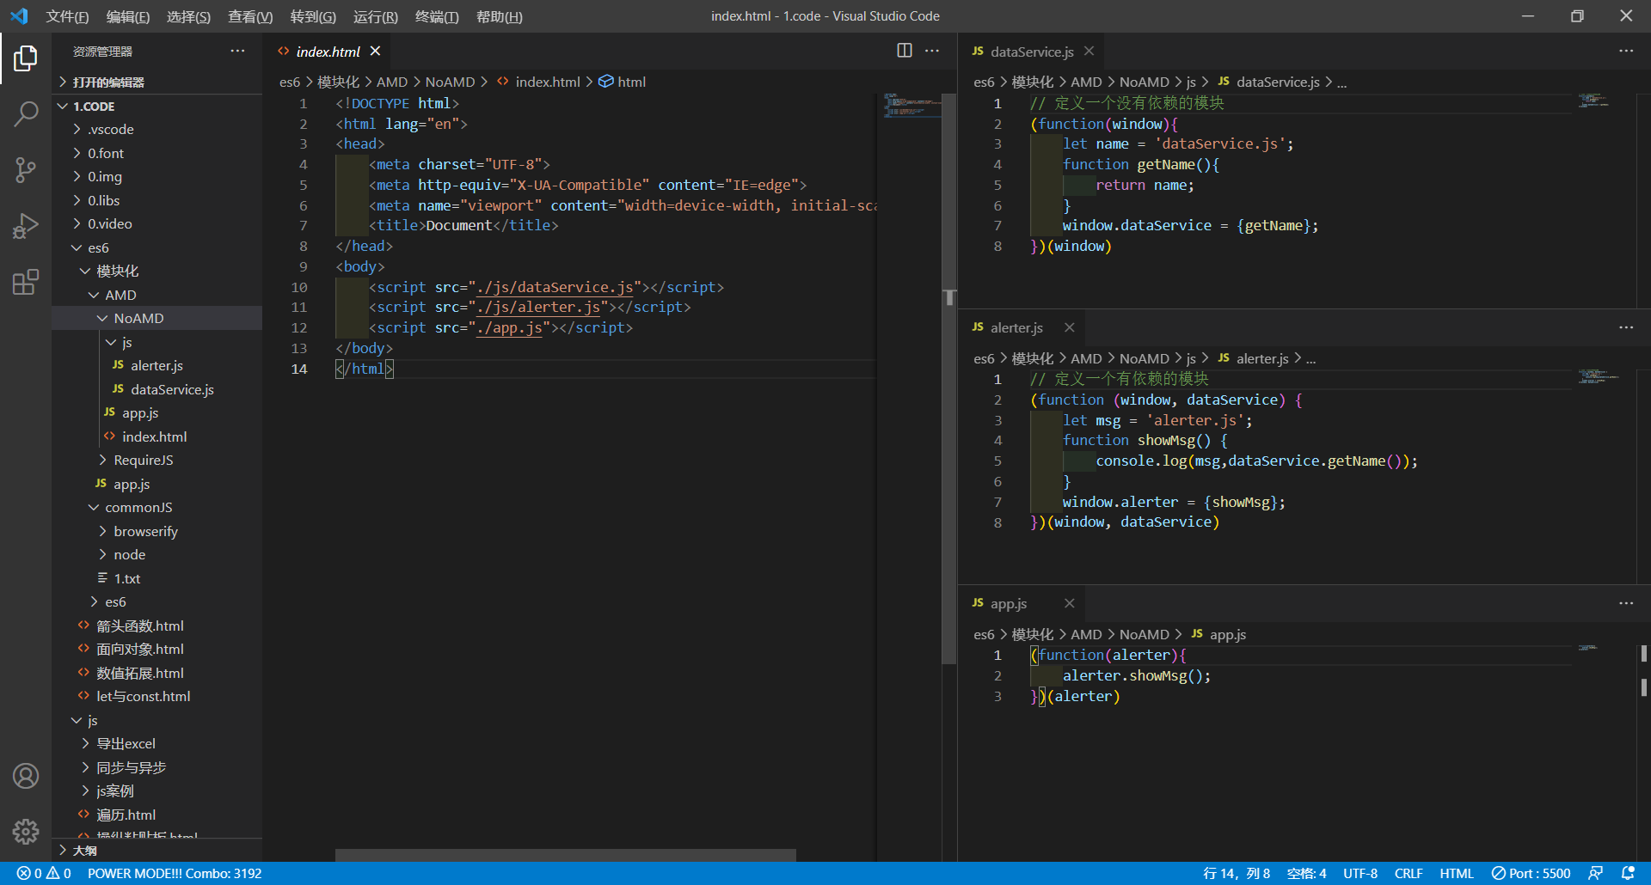Screen dimensions: 1651x885
Task: Open the 终端(T) menu
Action: 437,16
